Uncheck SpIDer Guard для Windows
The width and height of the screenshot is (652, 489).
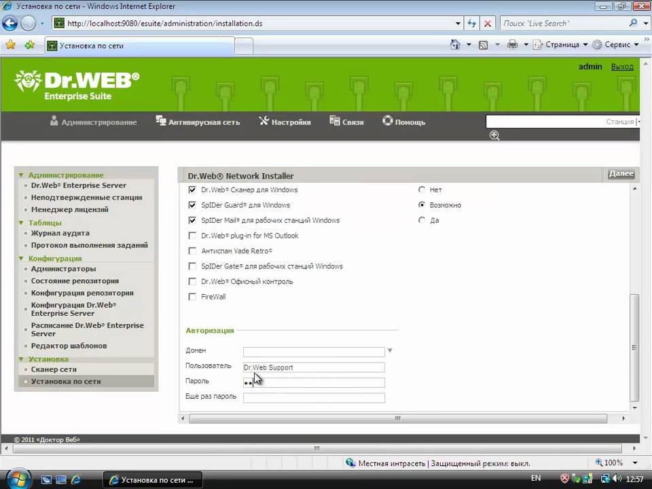pos(192,205)
